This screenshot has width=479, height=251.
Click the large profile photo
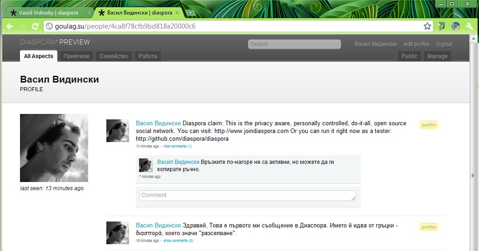click(54, 148)
